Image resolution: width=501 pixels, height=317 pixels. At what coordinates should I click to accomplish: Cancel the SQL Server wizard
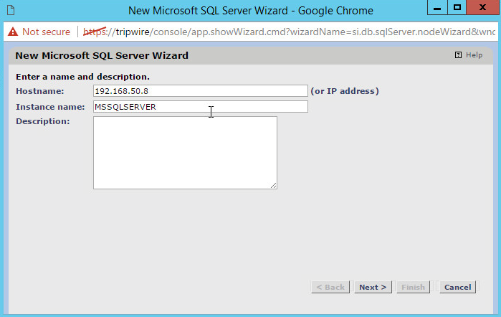[457, 287]
